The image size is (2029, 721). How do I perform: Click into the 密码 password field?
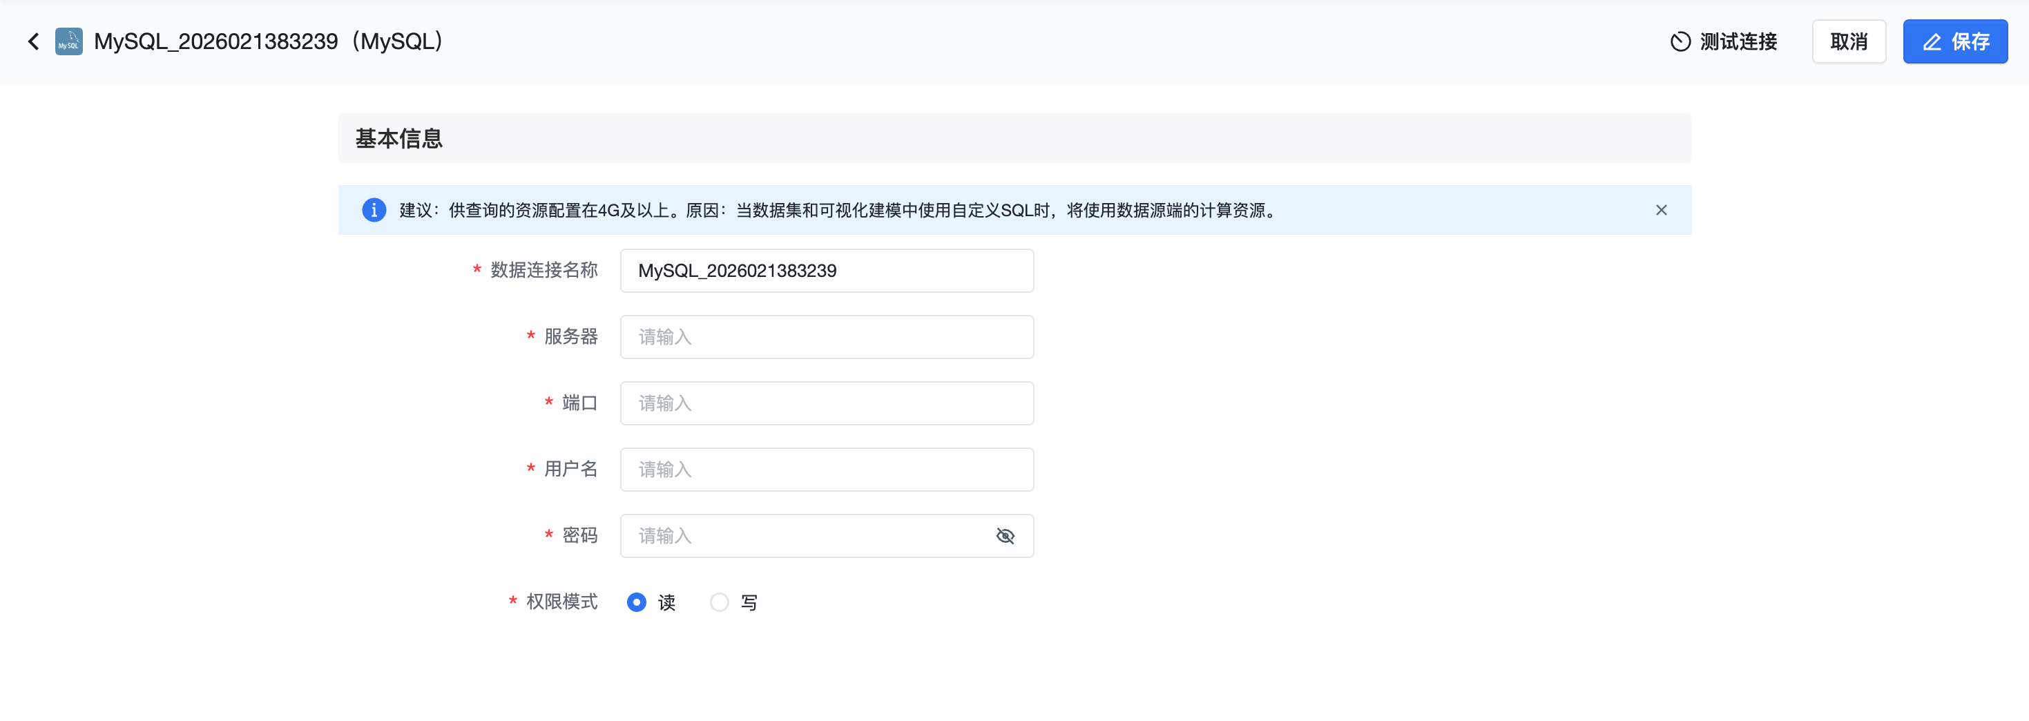coord(827,537)
